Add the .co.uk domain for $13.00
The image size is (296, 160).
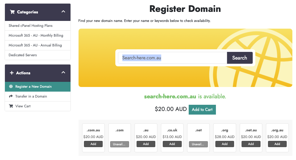[172, 144]
